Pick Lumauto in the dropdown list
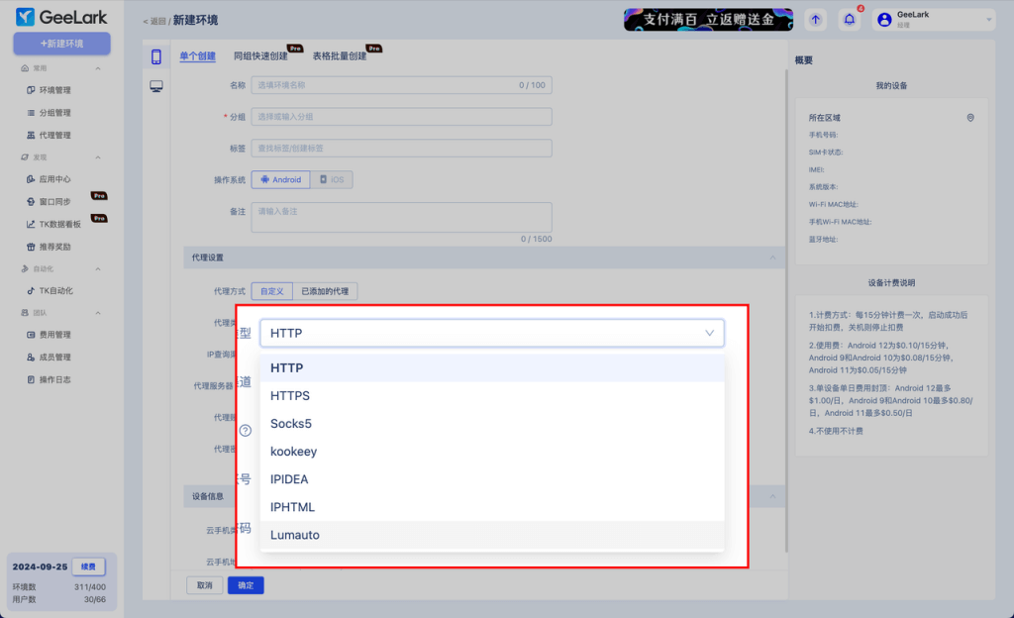Viewport: 1014px width, 618px height. point(295,535)
